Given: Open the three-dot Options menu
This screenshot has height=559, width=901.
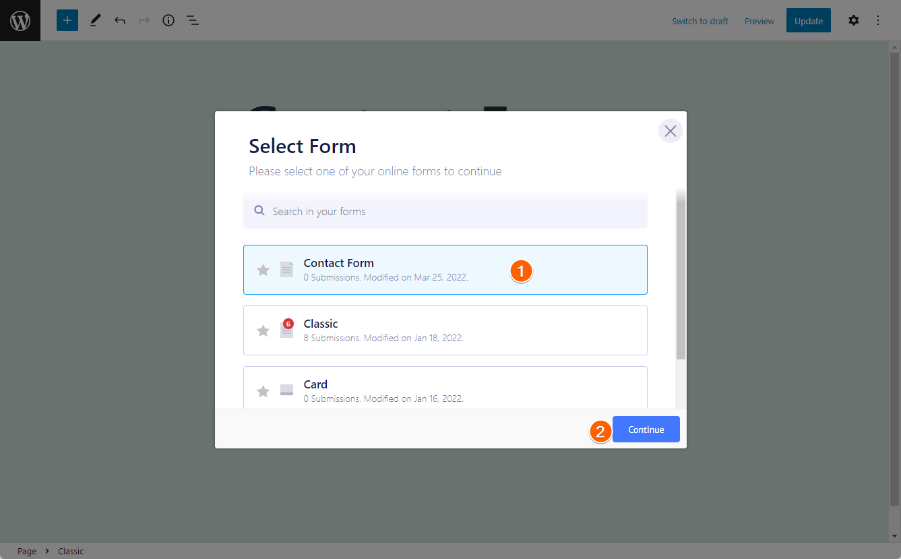Looking at the screenshot, I should pos(878,20).
